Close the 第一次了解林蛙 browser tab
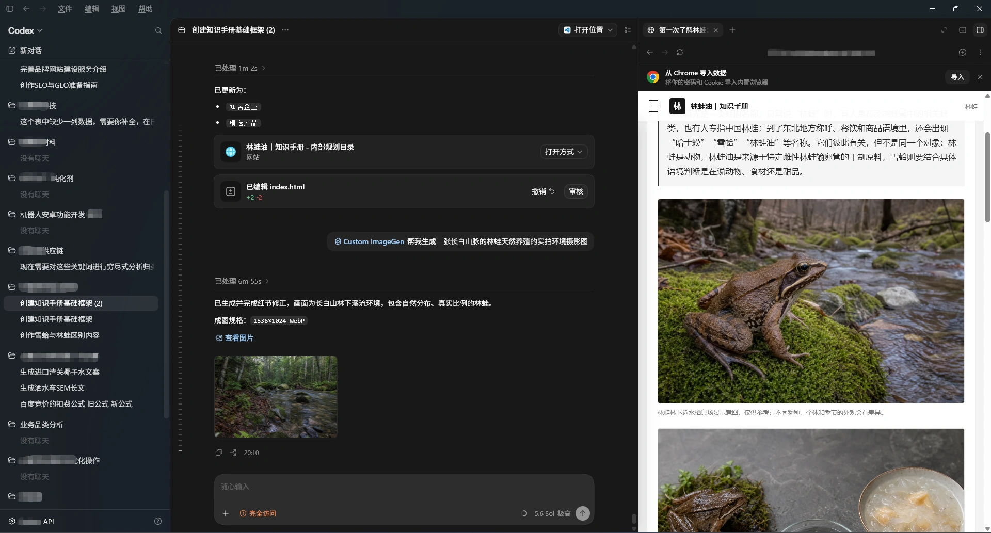Screen dimensions: 991x533 [716, 30]
